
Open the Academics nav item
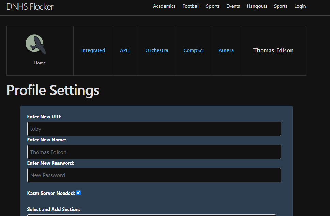click(164, 6)
